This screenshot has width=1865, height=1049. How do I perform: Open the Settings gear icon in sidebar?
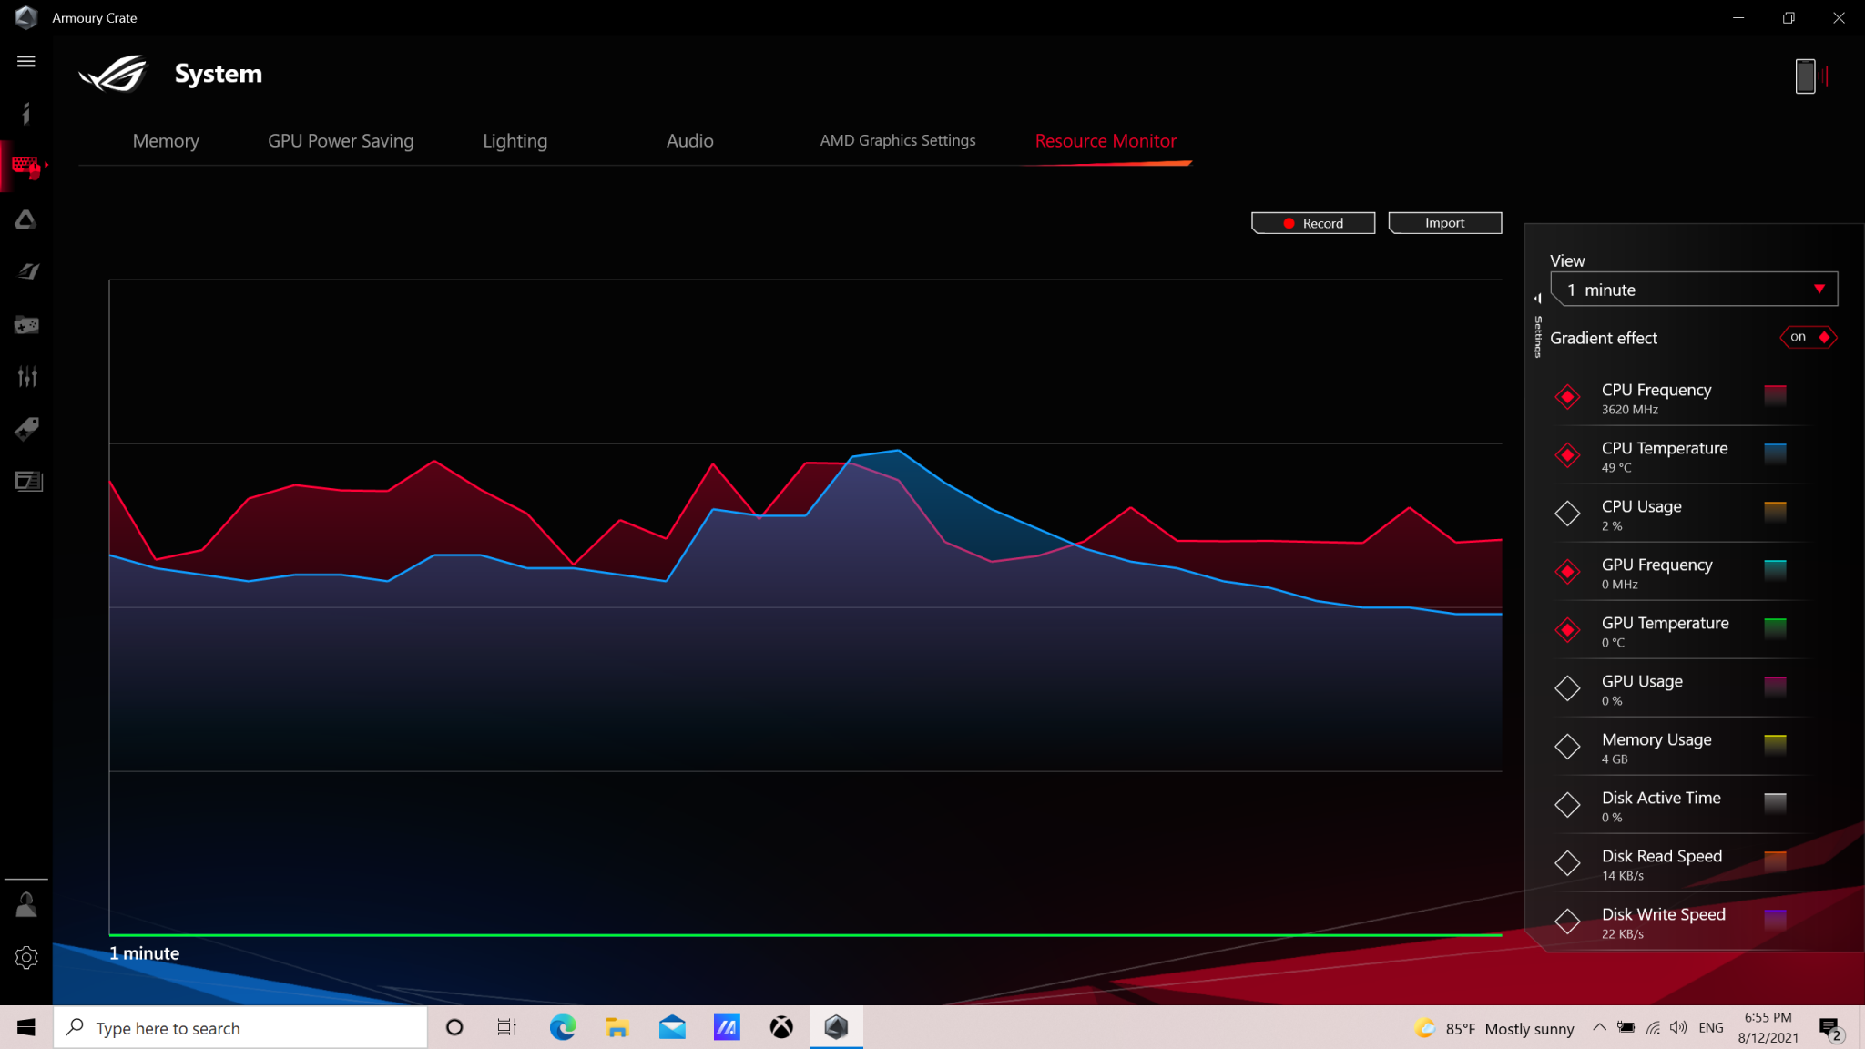tap(26, 957)
